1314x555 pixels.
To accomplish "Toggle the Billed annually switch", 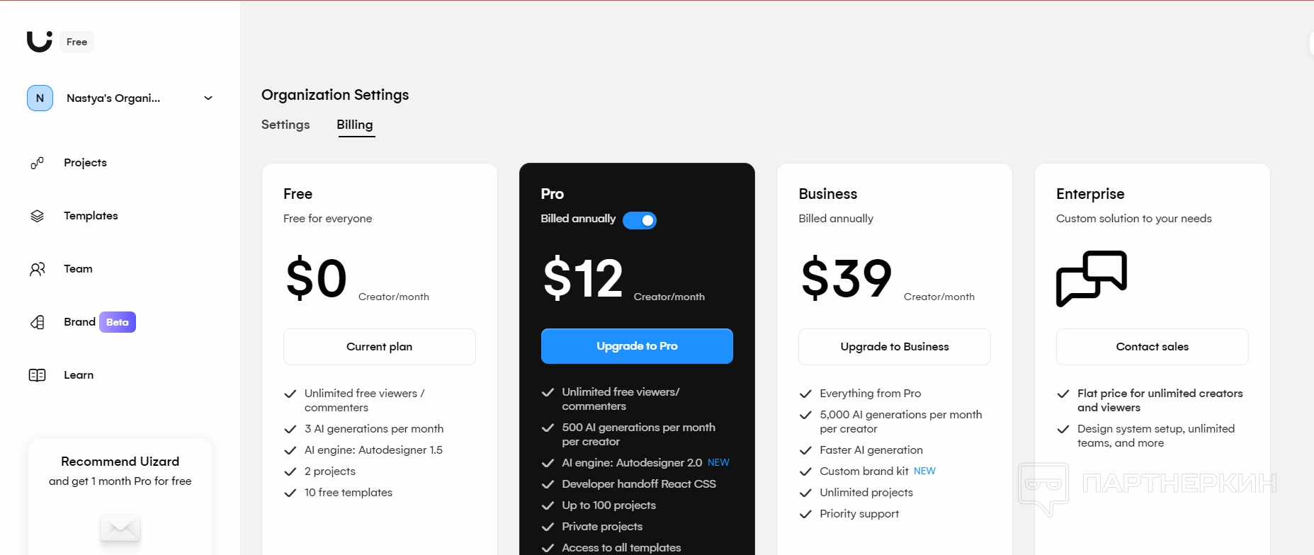I will [x=639, y=220].
